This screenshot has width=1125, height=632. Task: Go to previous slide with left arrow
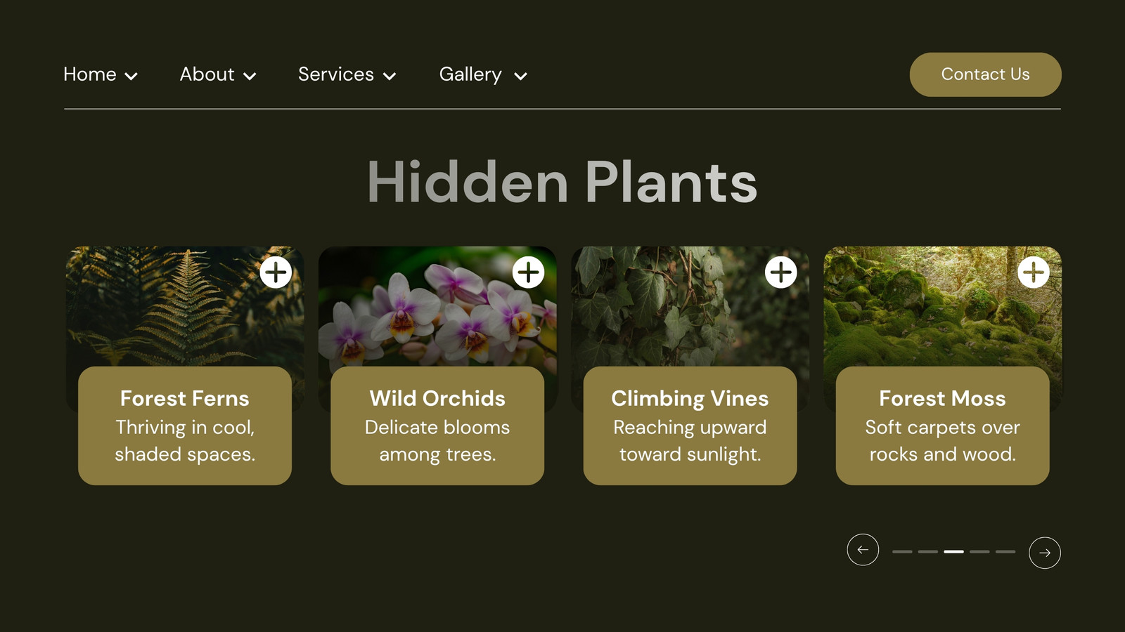tap(863, 549)
